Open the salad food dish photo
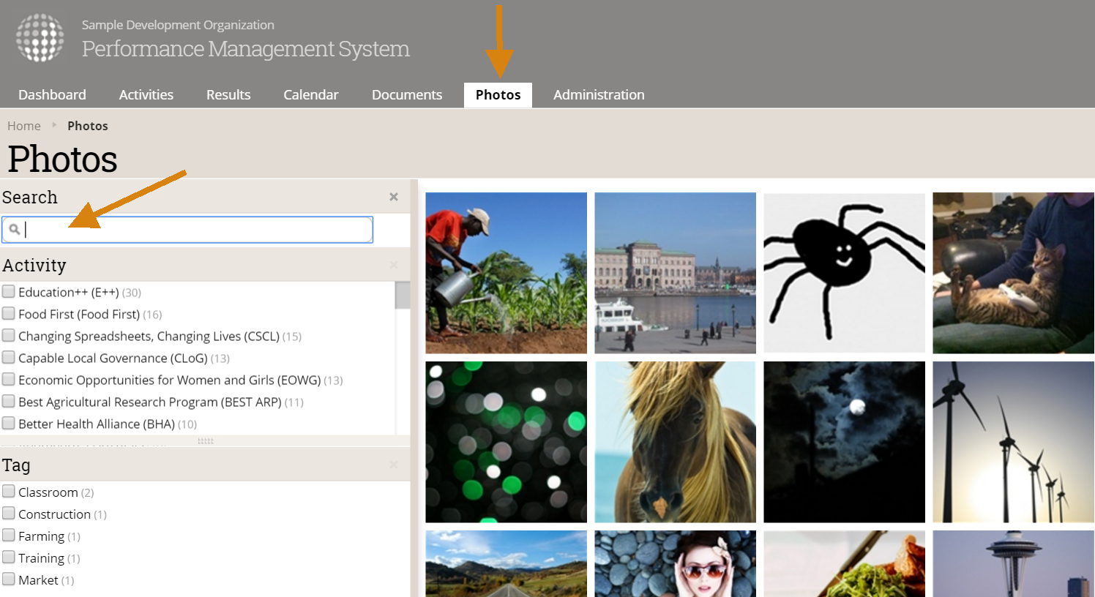Screen dimensions: 1095x597 (845, 563)
